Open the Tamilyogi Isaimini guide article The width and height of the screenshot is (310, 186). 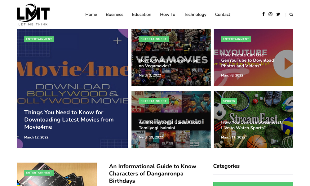(169, 125)
